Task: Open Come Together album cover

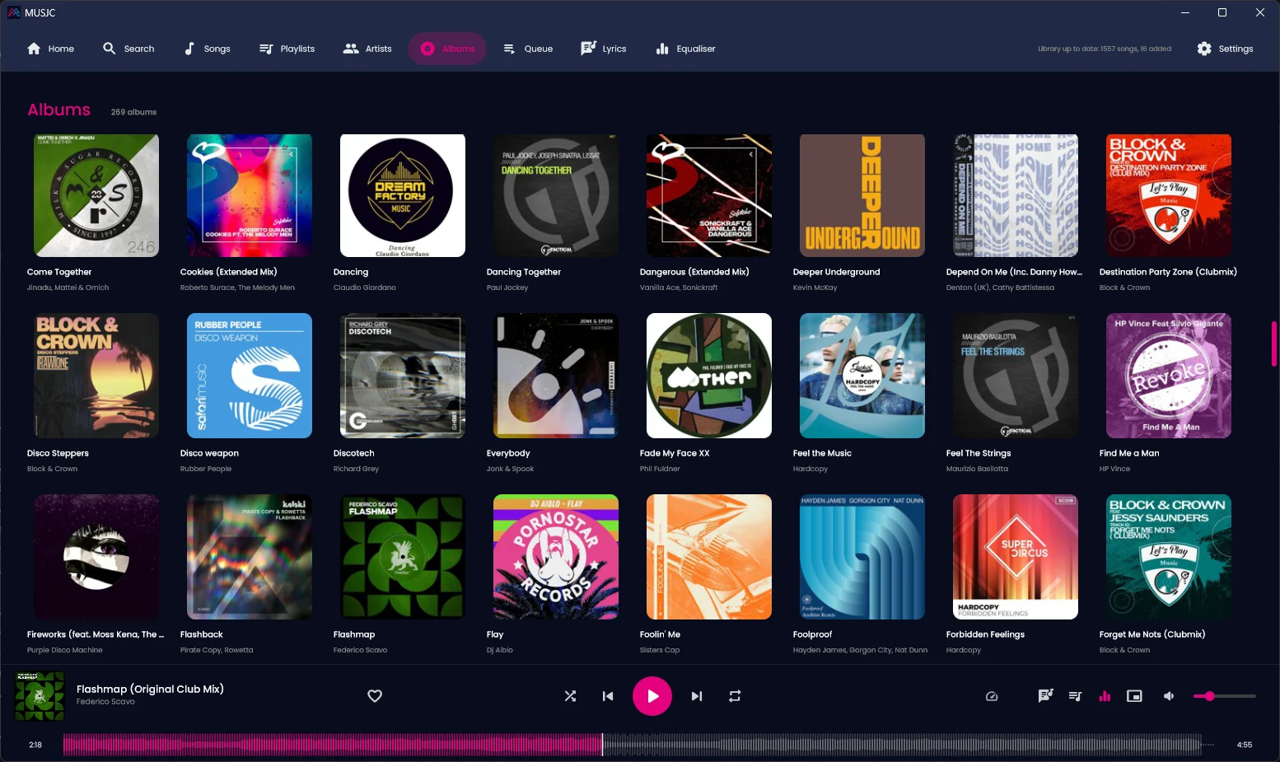Action: [x=96, y=195]
